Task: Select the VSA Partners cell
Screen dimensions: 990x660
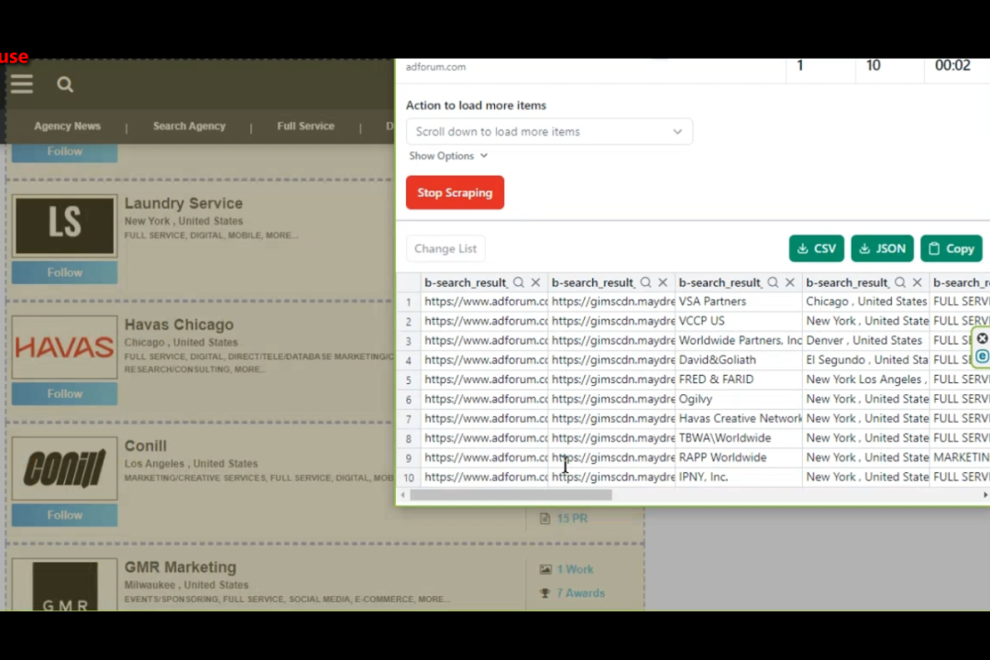Action: (739, 302)
